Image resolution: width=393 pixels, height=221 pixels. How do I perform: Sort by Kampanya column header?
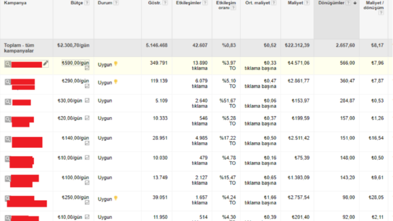(x=15, y=3)
